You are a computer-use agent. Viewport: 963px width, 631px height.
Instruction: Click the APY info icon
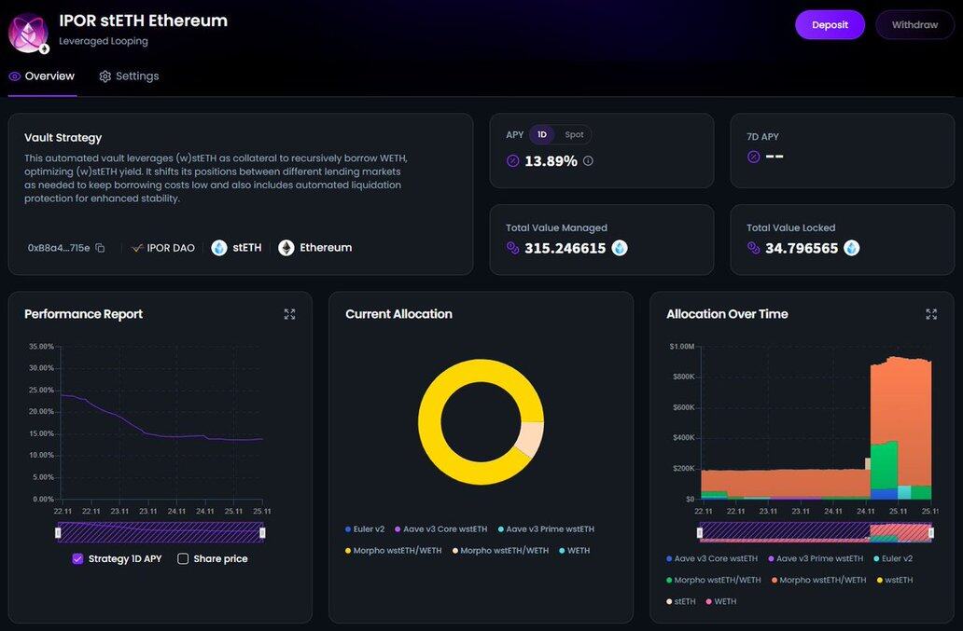coord(588,161)
